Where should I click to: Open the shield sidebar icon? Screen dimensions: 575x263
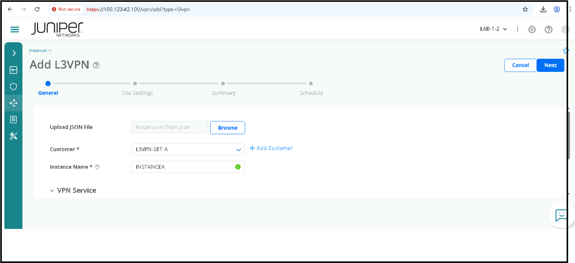click(x=14, y=87)
